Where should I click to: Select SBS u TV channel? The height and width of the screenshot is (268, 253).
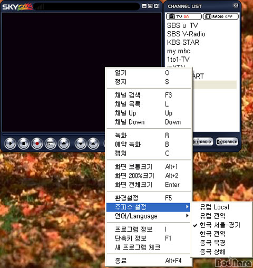point(182,26)
